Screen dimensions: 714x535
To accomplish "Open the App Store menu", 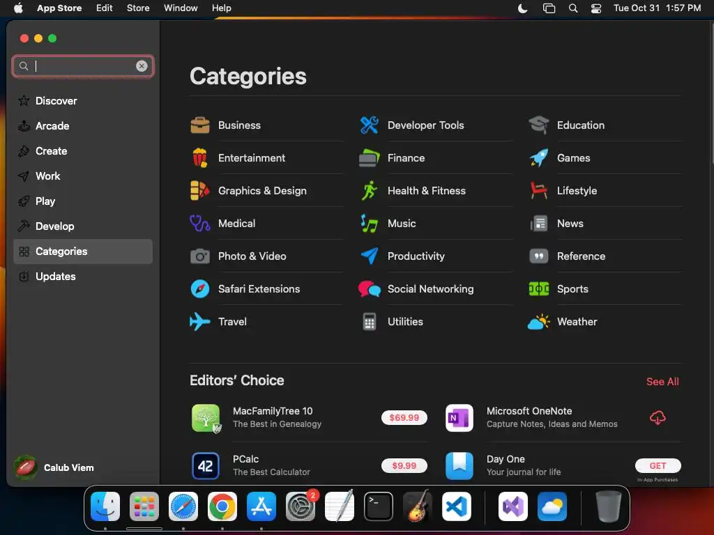I will click(59, 8).
